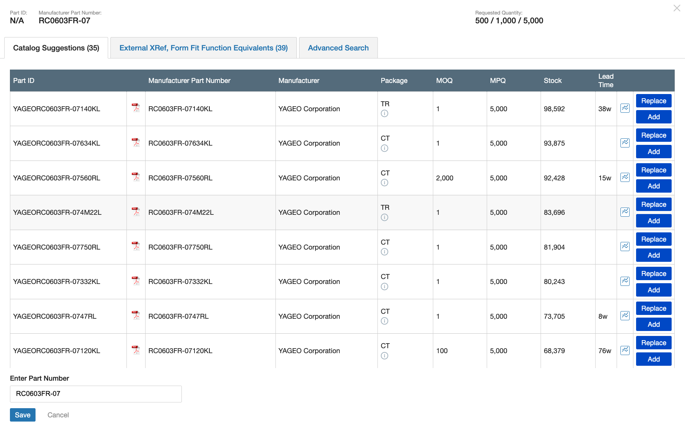
Task: Open datasheet PDF for RC0603FR-074M22L
Action: tap(136, 211)
